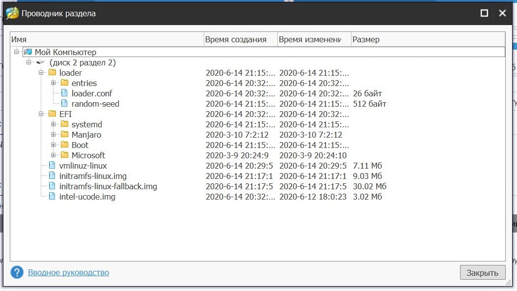Select the Microsoft folder name
This screenshot has height=291, width=517.
pyautogui.click(x=88, y=155)
